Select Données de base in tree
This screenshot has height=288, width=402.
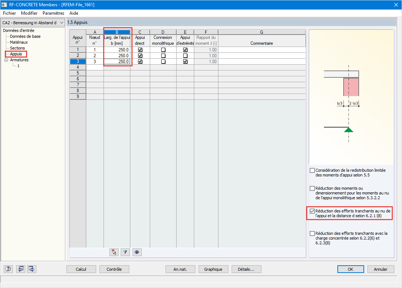[25, 36]
